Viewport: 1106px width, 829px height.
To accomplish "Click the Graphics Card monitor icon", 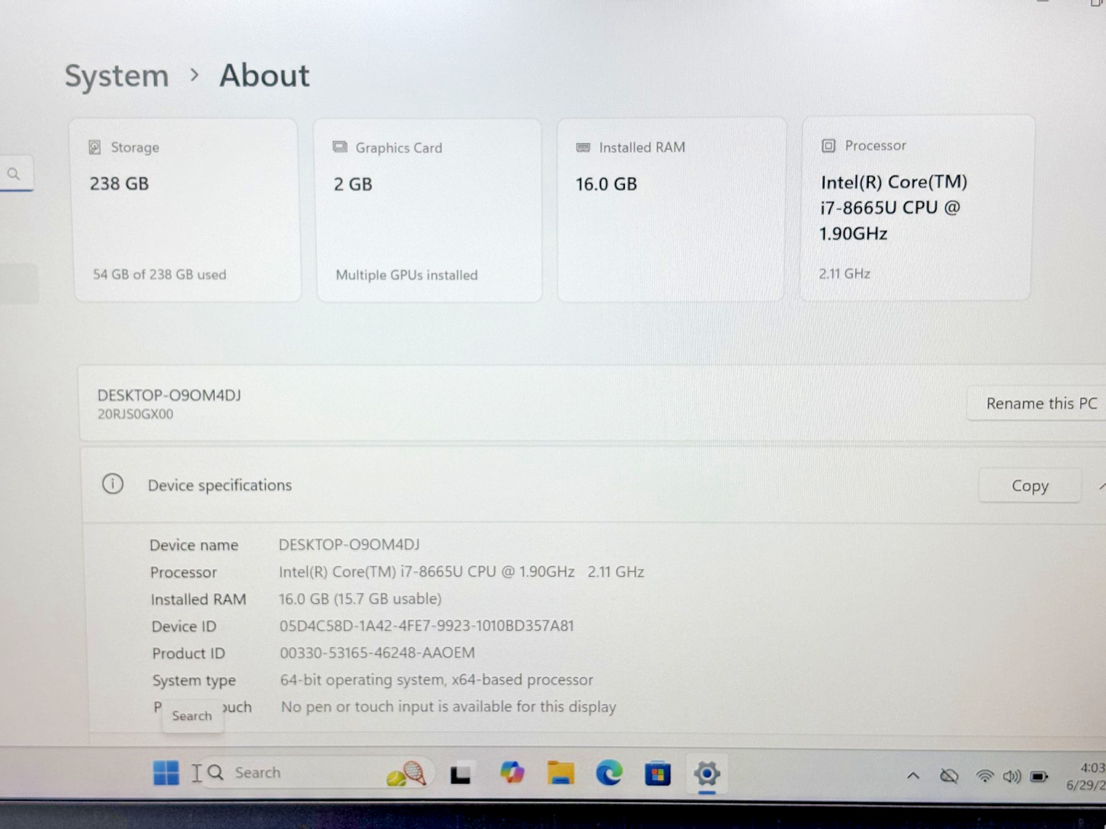I will pos(339,147).
